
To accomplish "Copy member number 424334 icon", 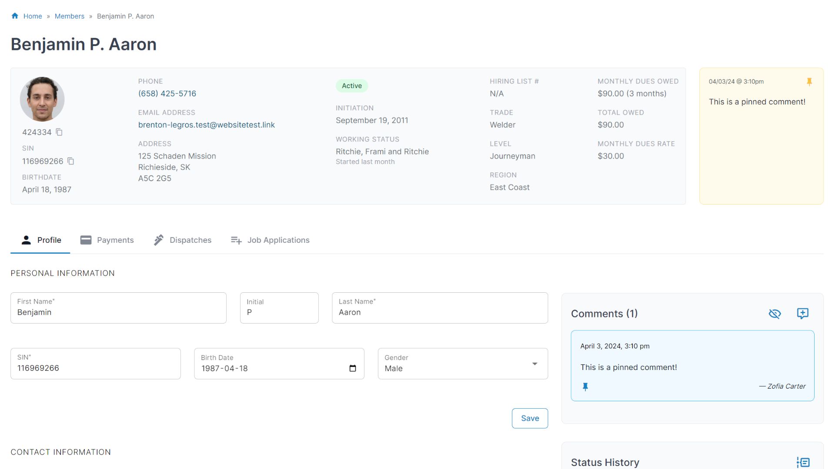I will (x=59, y=132).
